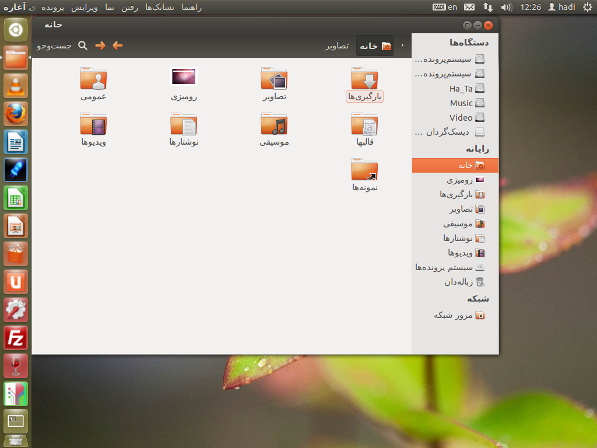
Task: Open the عمومی (Public) folder icon
Action: pyautogui.click(x=93, y=79)
